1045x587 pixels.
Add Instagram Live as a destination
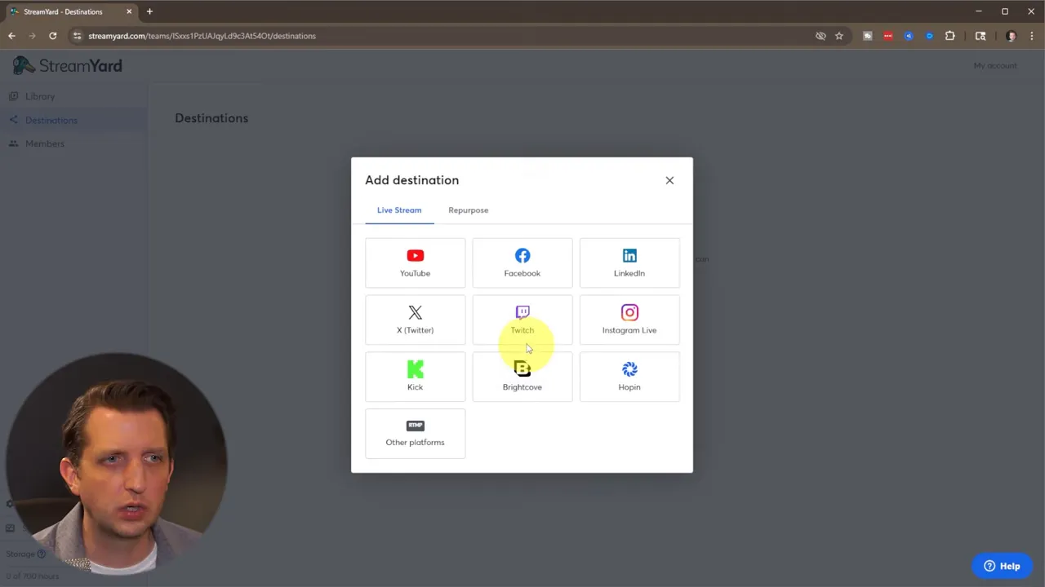629,320
